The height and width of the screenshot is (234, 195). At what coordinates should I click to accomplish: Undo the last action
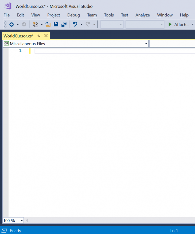point(75,24)
